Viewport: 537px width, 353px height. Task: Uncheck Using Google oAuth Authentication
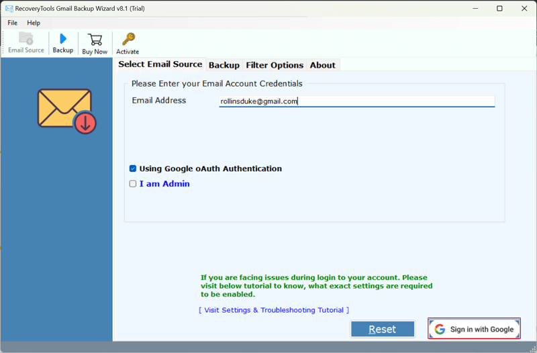click(133, 168)
